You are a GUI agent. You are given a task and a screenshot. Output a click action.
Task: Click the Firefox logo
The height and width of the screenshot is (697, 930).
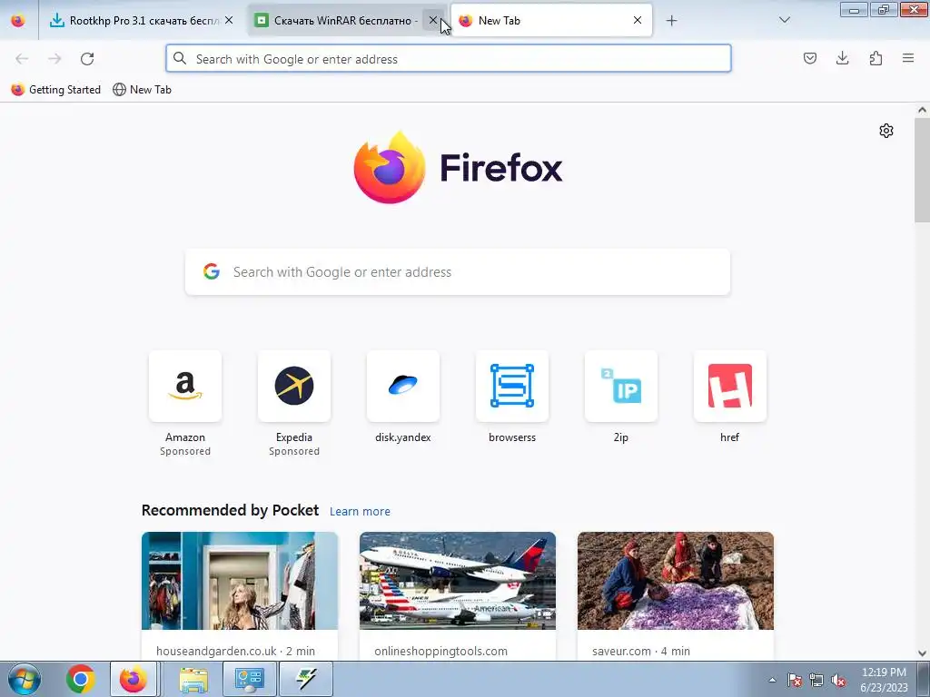coord(458,168)
